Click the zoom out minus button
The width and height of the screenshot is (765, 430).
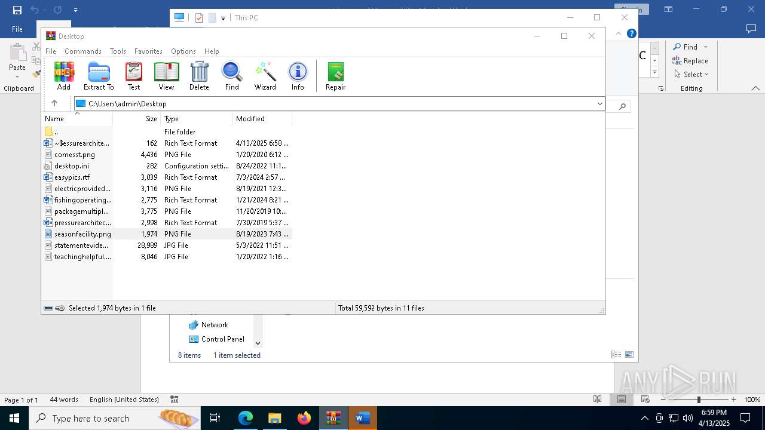[x=663, y=400]
